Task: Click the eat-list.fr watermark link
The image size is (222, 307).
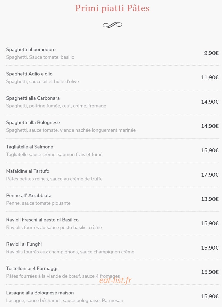Action: point(116,280)
